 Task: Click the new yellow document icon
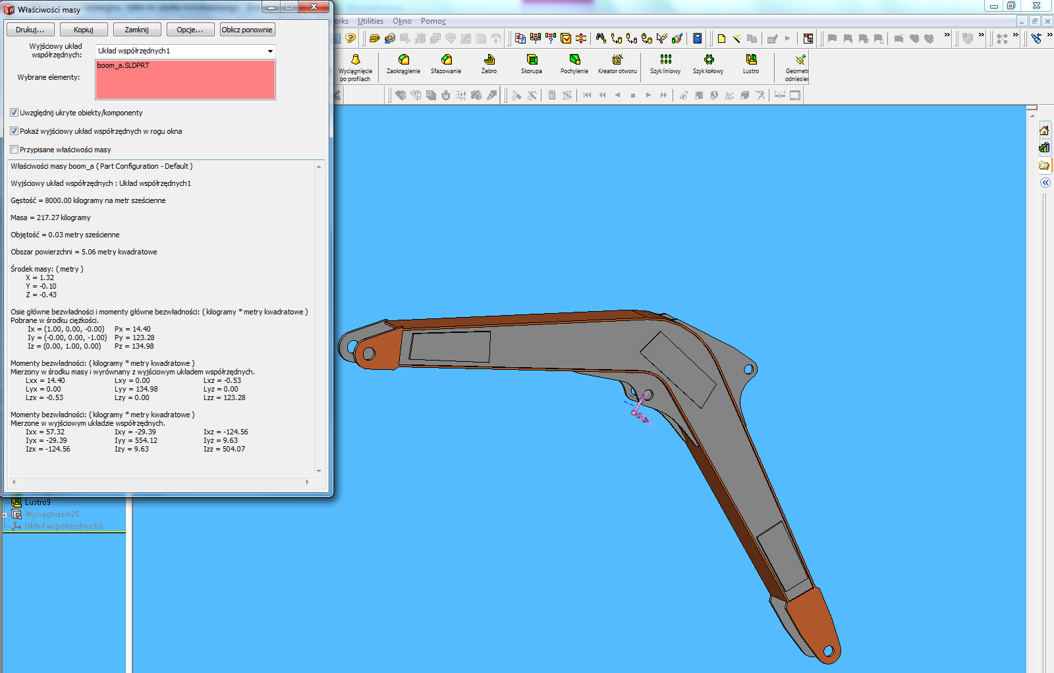pos(721,38)
